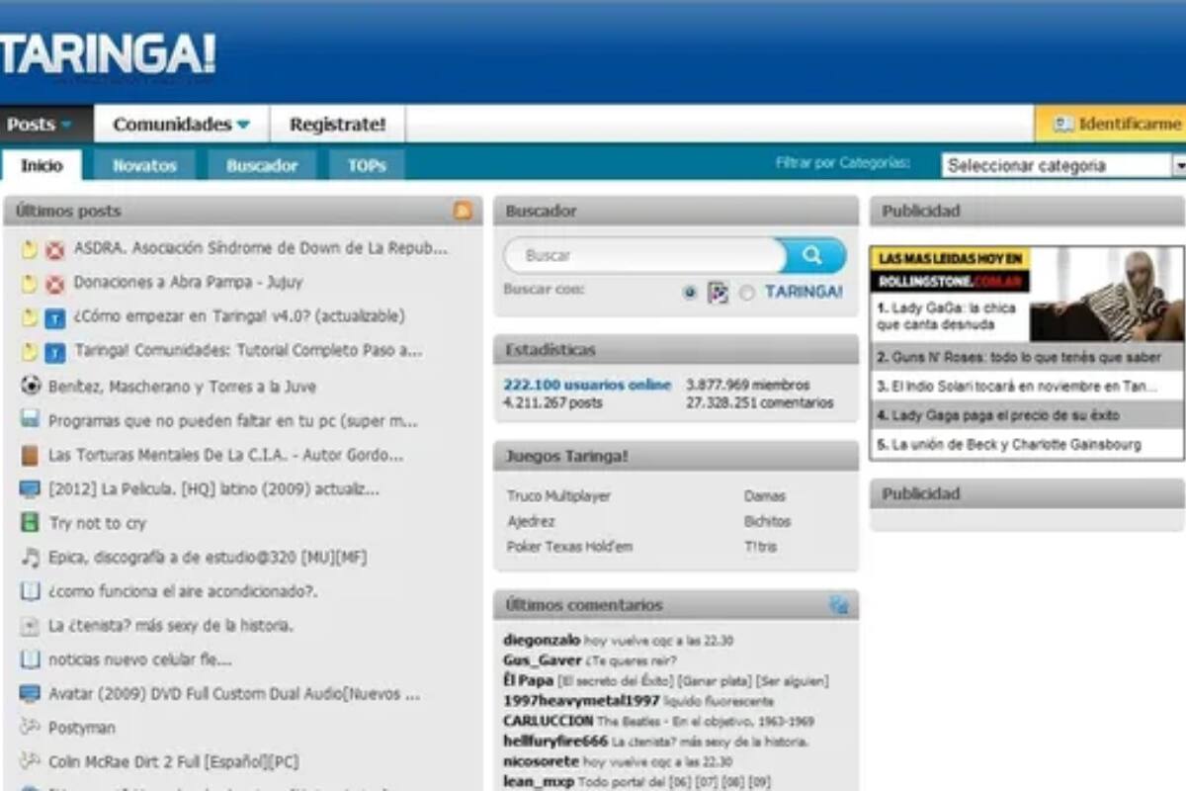Open the Posts dropdown arrow
Viewport: 1186px width, 791px height.
click(x=66, y=125)
